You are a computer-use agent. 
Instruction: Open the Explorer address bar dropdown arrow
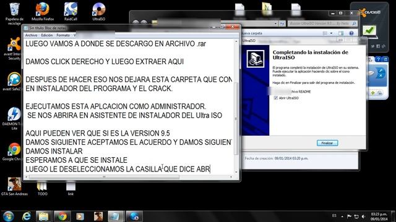[x=275, y=23]
